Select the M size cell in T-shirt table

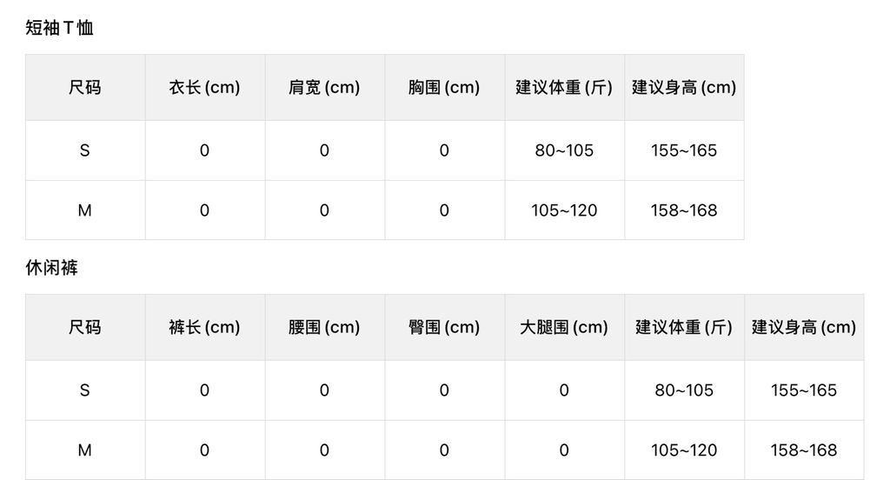pos(84,210)
